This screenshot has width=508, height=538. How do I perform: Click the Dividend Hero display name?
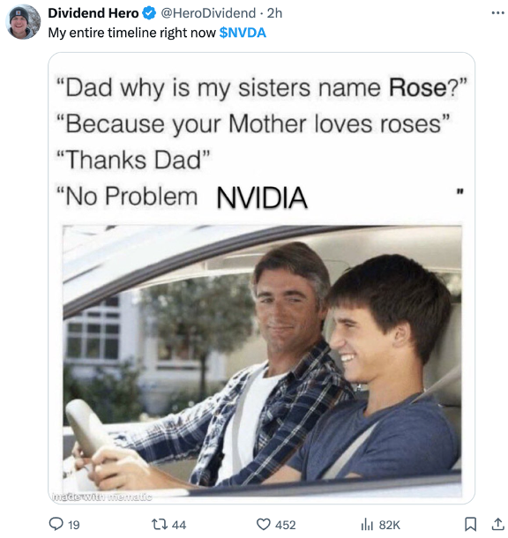pos(93,13)
